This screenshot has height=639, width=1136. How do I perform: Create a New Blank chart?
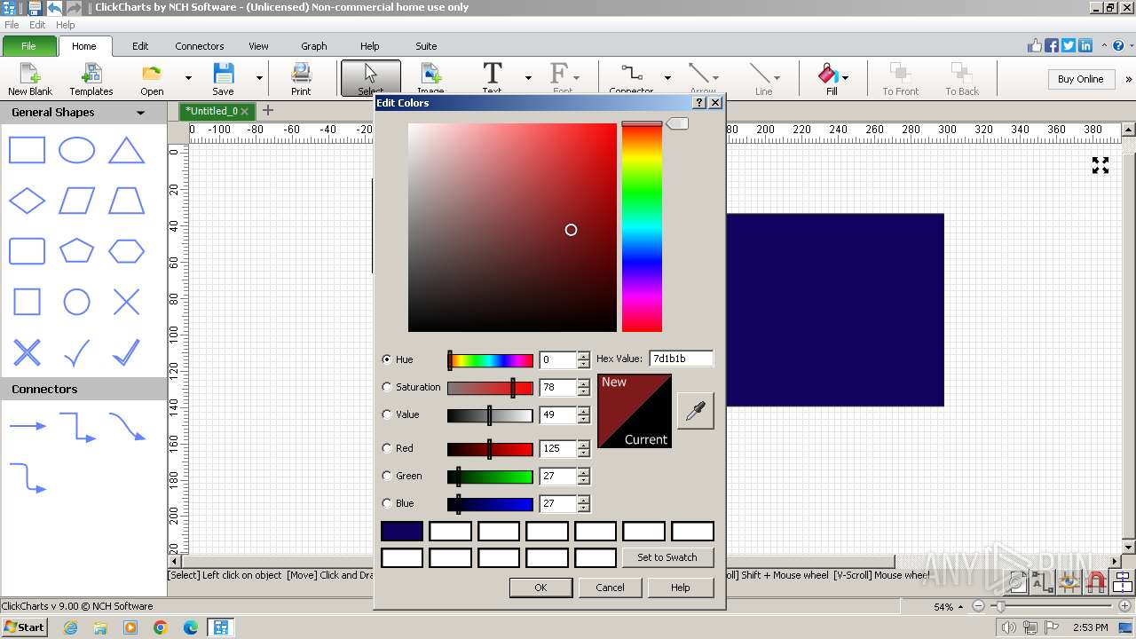(x=30, y=79)
